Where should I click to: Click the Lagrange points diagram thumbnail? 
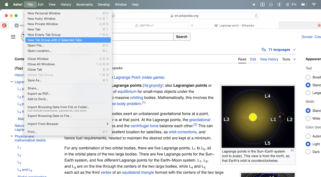coord(258,117)
